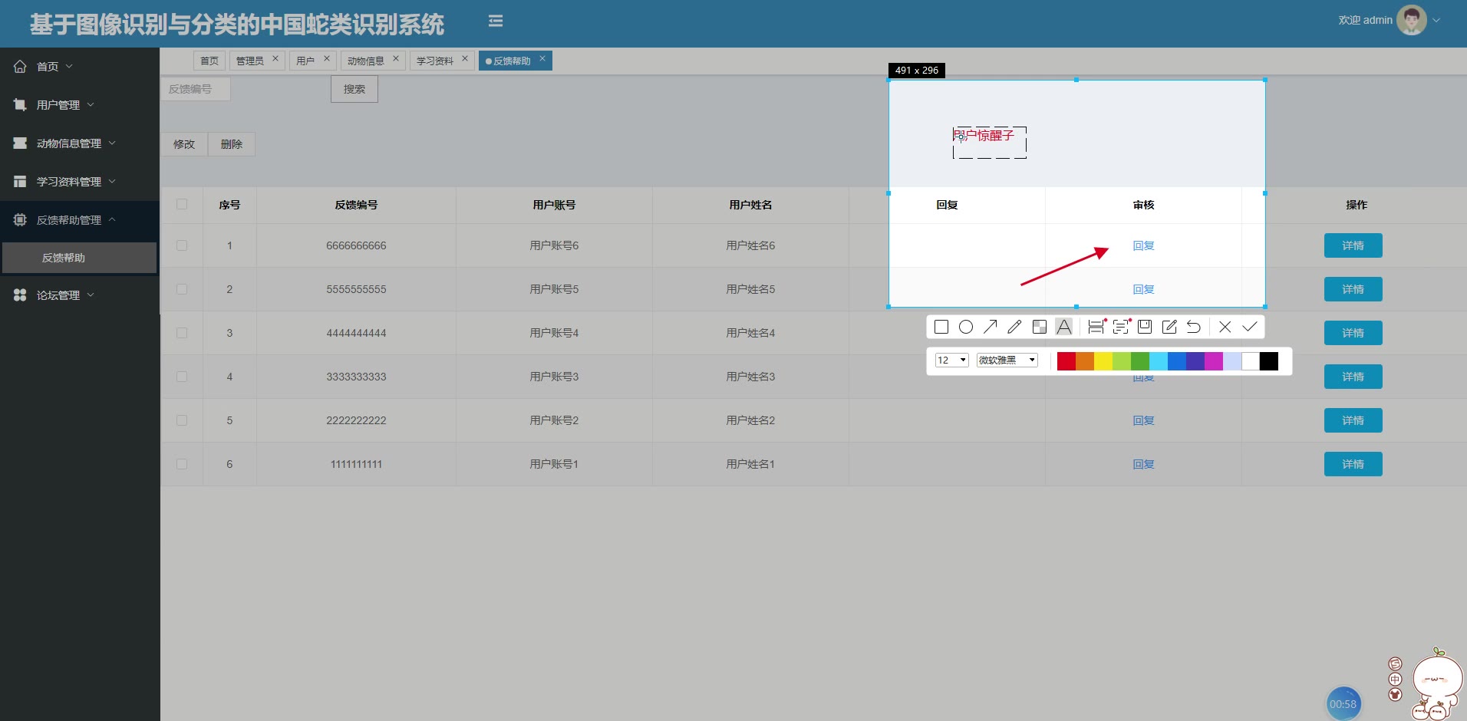Viewport: 1467px width, 721px height.
Task: Select the ellipse annotation tool
Action: pos(966,327)
